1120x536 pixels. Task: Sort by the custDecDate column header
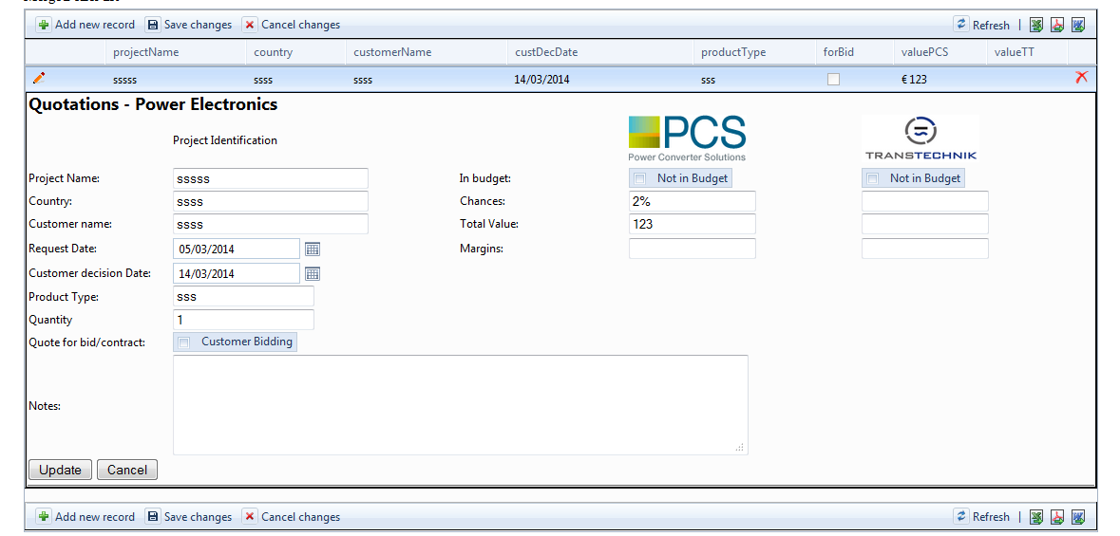pyautogui.click(x=546, y=52)
